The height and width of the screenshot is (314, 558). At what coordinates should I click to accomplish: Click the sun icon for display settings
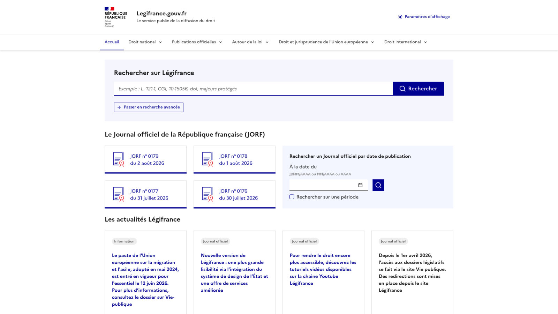coord(400,17)
